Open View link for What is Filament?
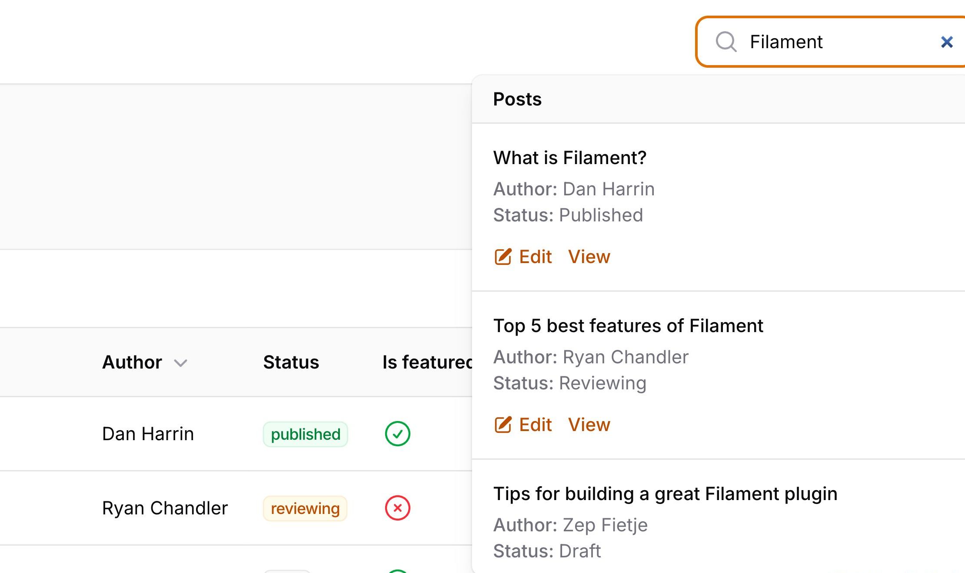Screen dimensions: 965x573 pos(589,257)
